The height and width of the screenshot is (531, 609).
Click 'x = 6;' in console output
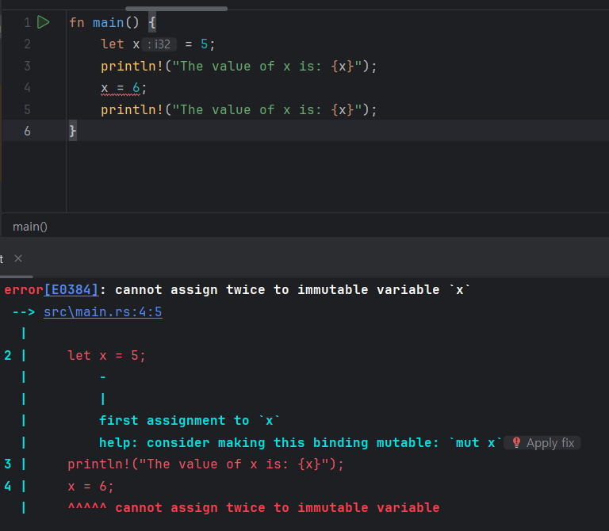(x=91, y=487)
